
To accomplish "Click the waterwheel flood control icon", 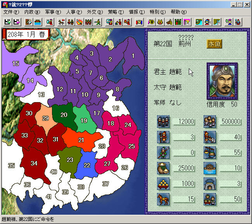I will 210,168.
